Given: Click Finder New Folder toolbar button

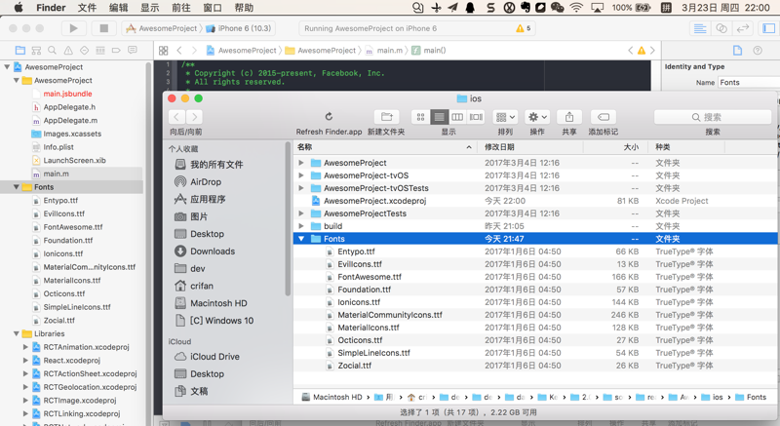Looking at the screenshot, I should click(386, 117).
